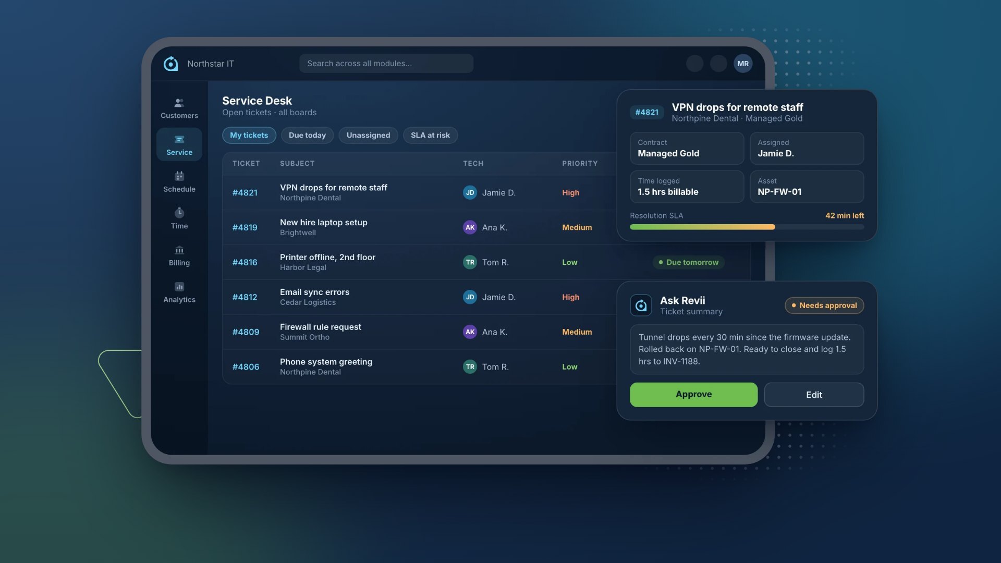Open ticket #4812 link
Screen dimensions: 1001x563
coord(245,297)
